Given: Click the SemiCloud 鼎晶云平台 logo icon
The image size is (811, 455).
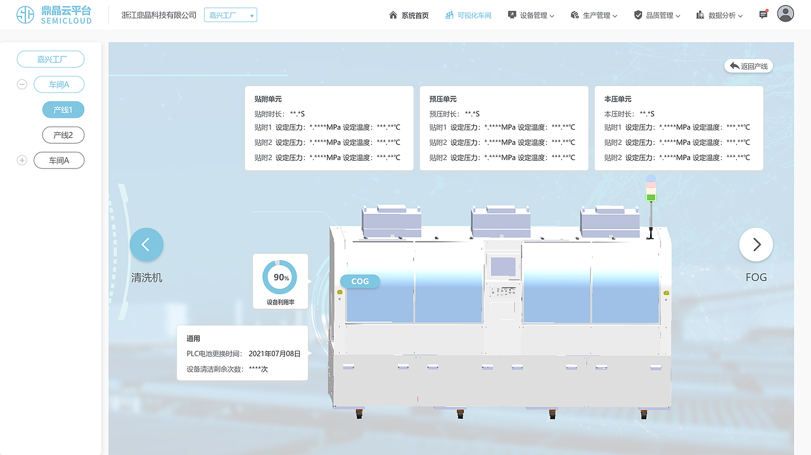Looking at the screenshot, I should pyautogui.click(x=24, y=14).
